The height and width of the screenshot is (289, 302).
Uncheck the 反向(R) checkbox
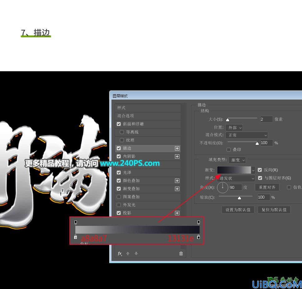260,170
